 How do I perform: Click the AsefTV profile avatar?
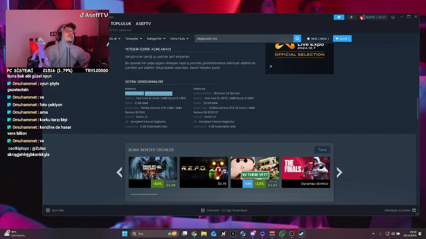click(362, 17)
